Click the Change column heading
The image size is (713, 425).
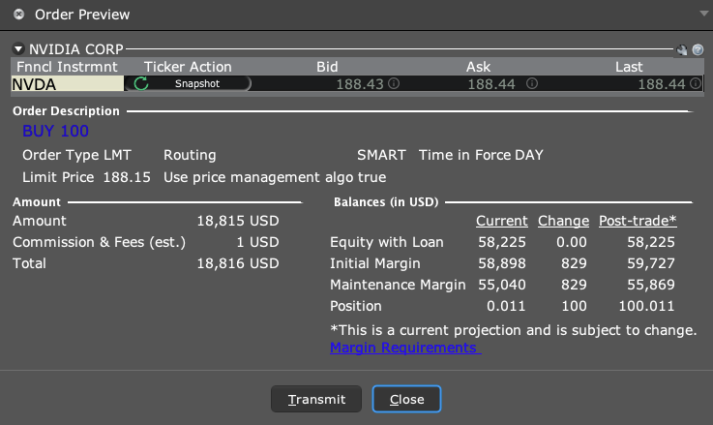point(563,221)
